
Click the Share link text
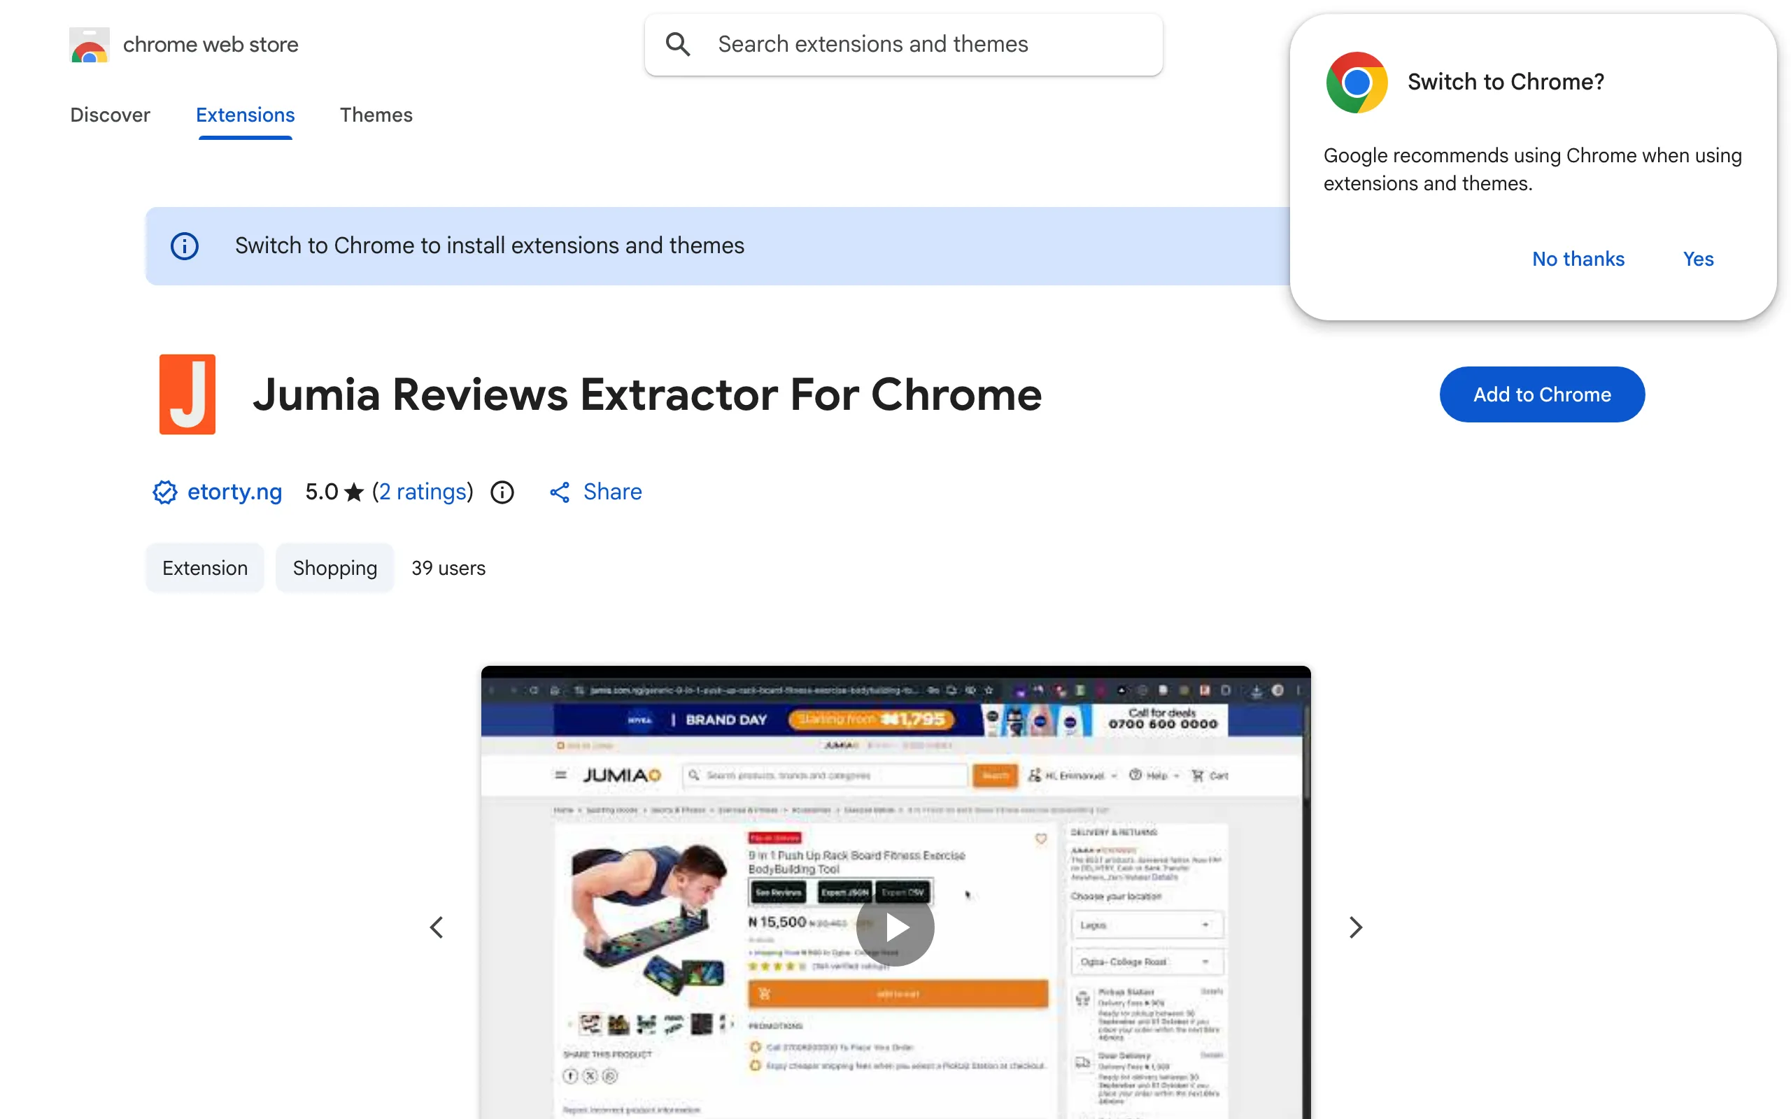pyautogui.click(x=612, y=492)
